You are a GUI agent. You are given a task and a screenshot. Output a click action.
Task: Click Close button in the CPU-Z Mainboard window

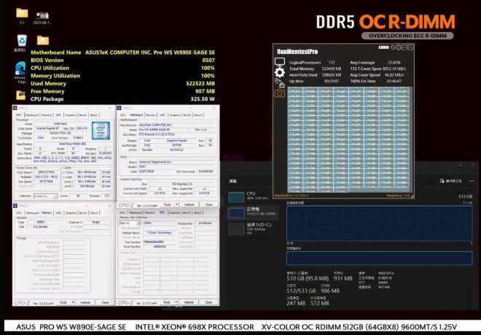tap(209, 204)
